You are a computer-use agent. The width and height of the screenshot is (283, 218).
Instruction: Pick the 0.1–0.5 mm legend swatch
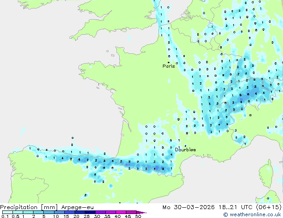pyautogui.click(x=8, y=212)
